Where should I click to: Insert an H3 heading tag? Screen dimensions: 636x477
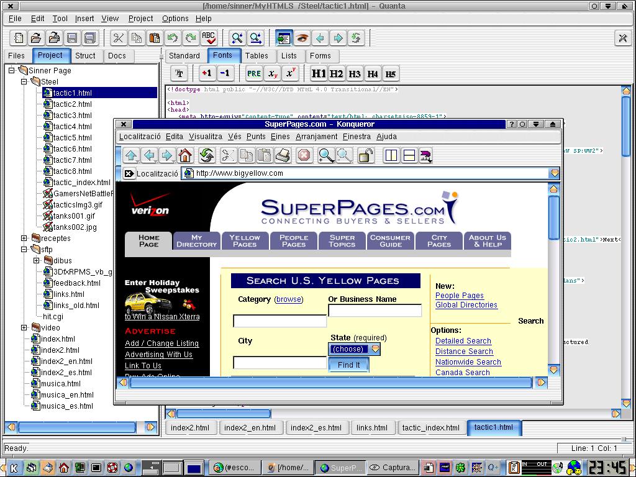coord(355,73)
